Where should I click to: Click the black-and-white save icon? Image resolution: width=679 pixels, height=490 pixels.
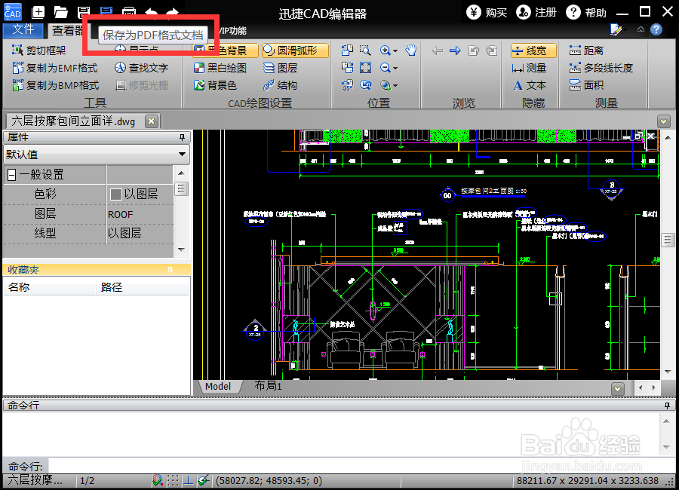click(84, 12)
